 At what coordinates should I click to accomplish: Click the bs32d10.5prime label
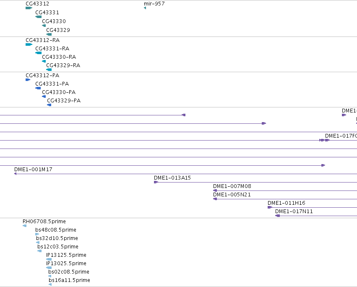pos(57,238)
